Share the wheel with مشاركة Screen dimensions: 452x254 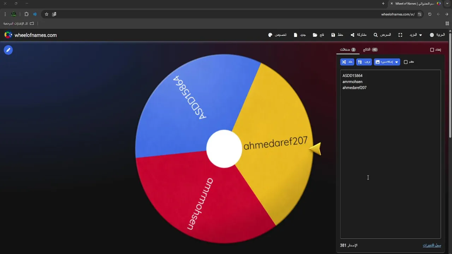(x=358, y=35)
